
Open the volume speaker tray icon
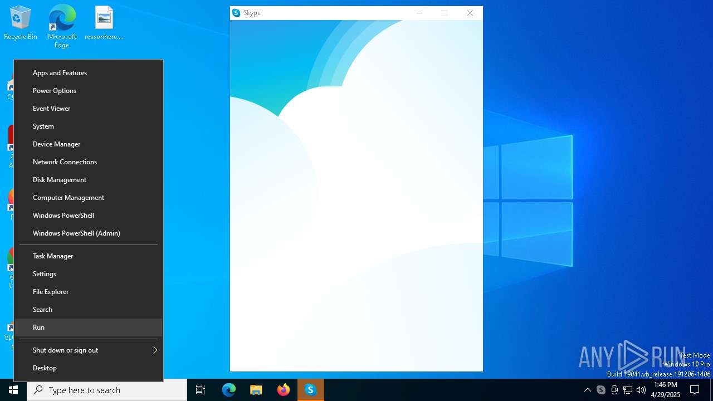tap(641, 390)
